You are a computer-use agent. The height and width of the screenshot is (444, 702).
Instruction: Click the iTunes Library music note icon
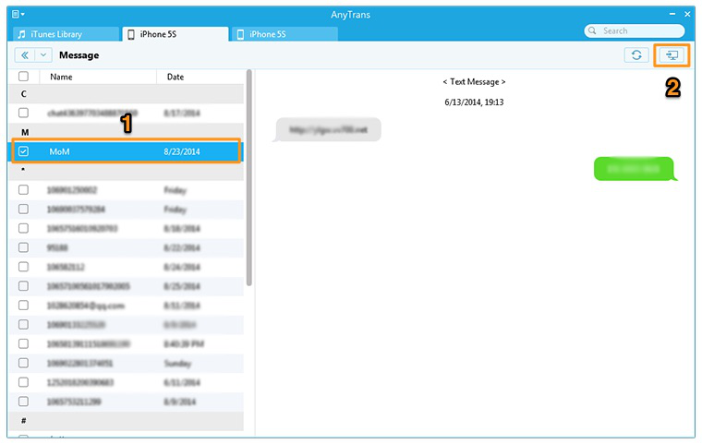coord(21,34)
